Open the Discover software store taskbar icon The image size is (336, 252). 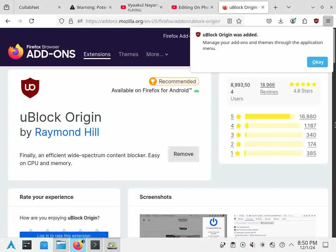pos(44,245)
